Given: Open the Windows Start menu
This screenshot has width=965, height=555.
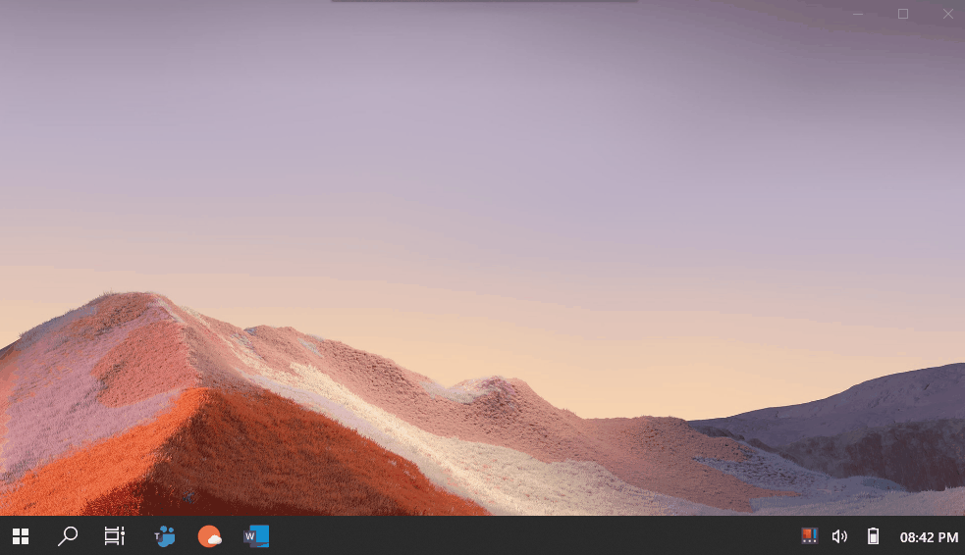Looking at the screenshot, I should [x=21, y=536].
